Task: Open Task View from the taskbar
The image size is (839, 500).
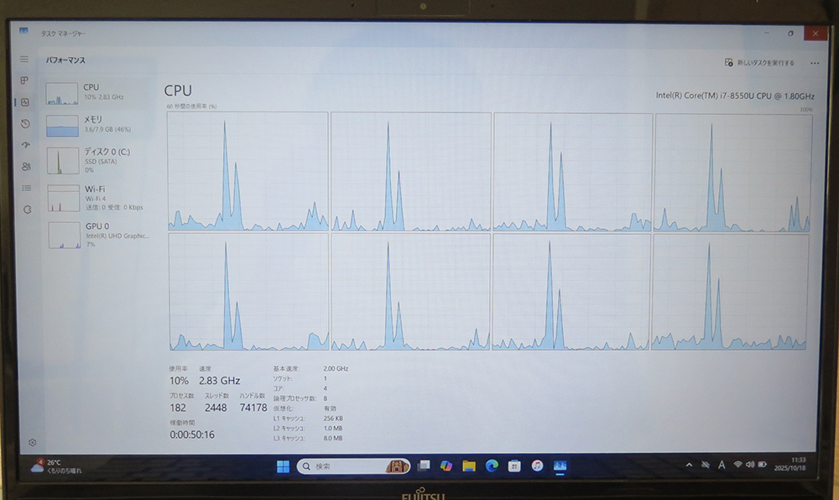Action: tap(424, 466)
